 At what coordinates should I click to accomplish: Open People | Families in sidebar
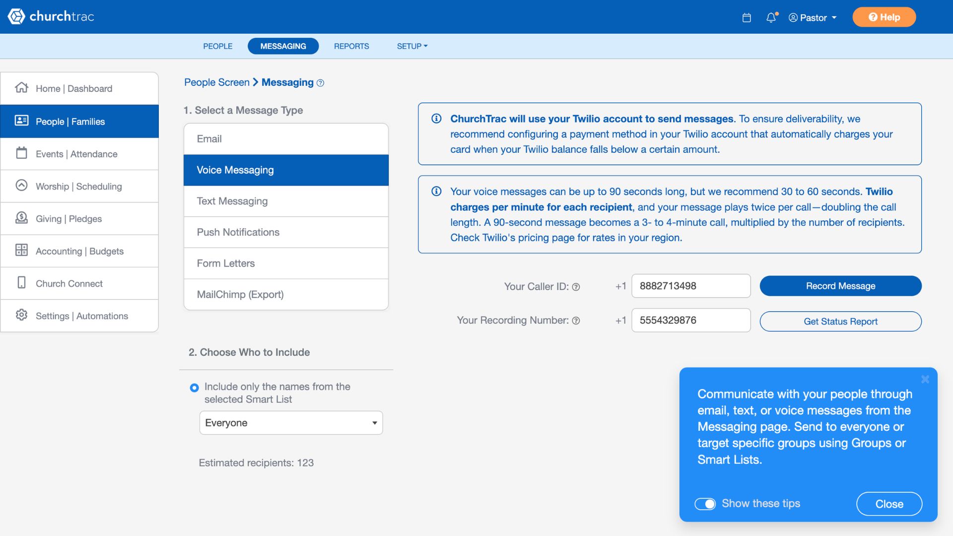point(79,121)
